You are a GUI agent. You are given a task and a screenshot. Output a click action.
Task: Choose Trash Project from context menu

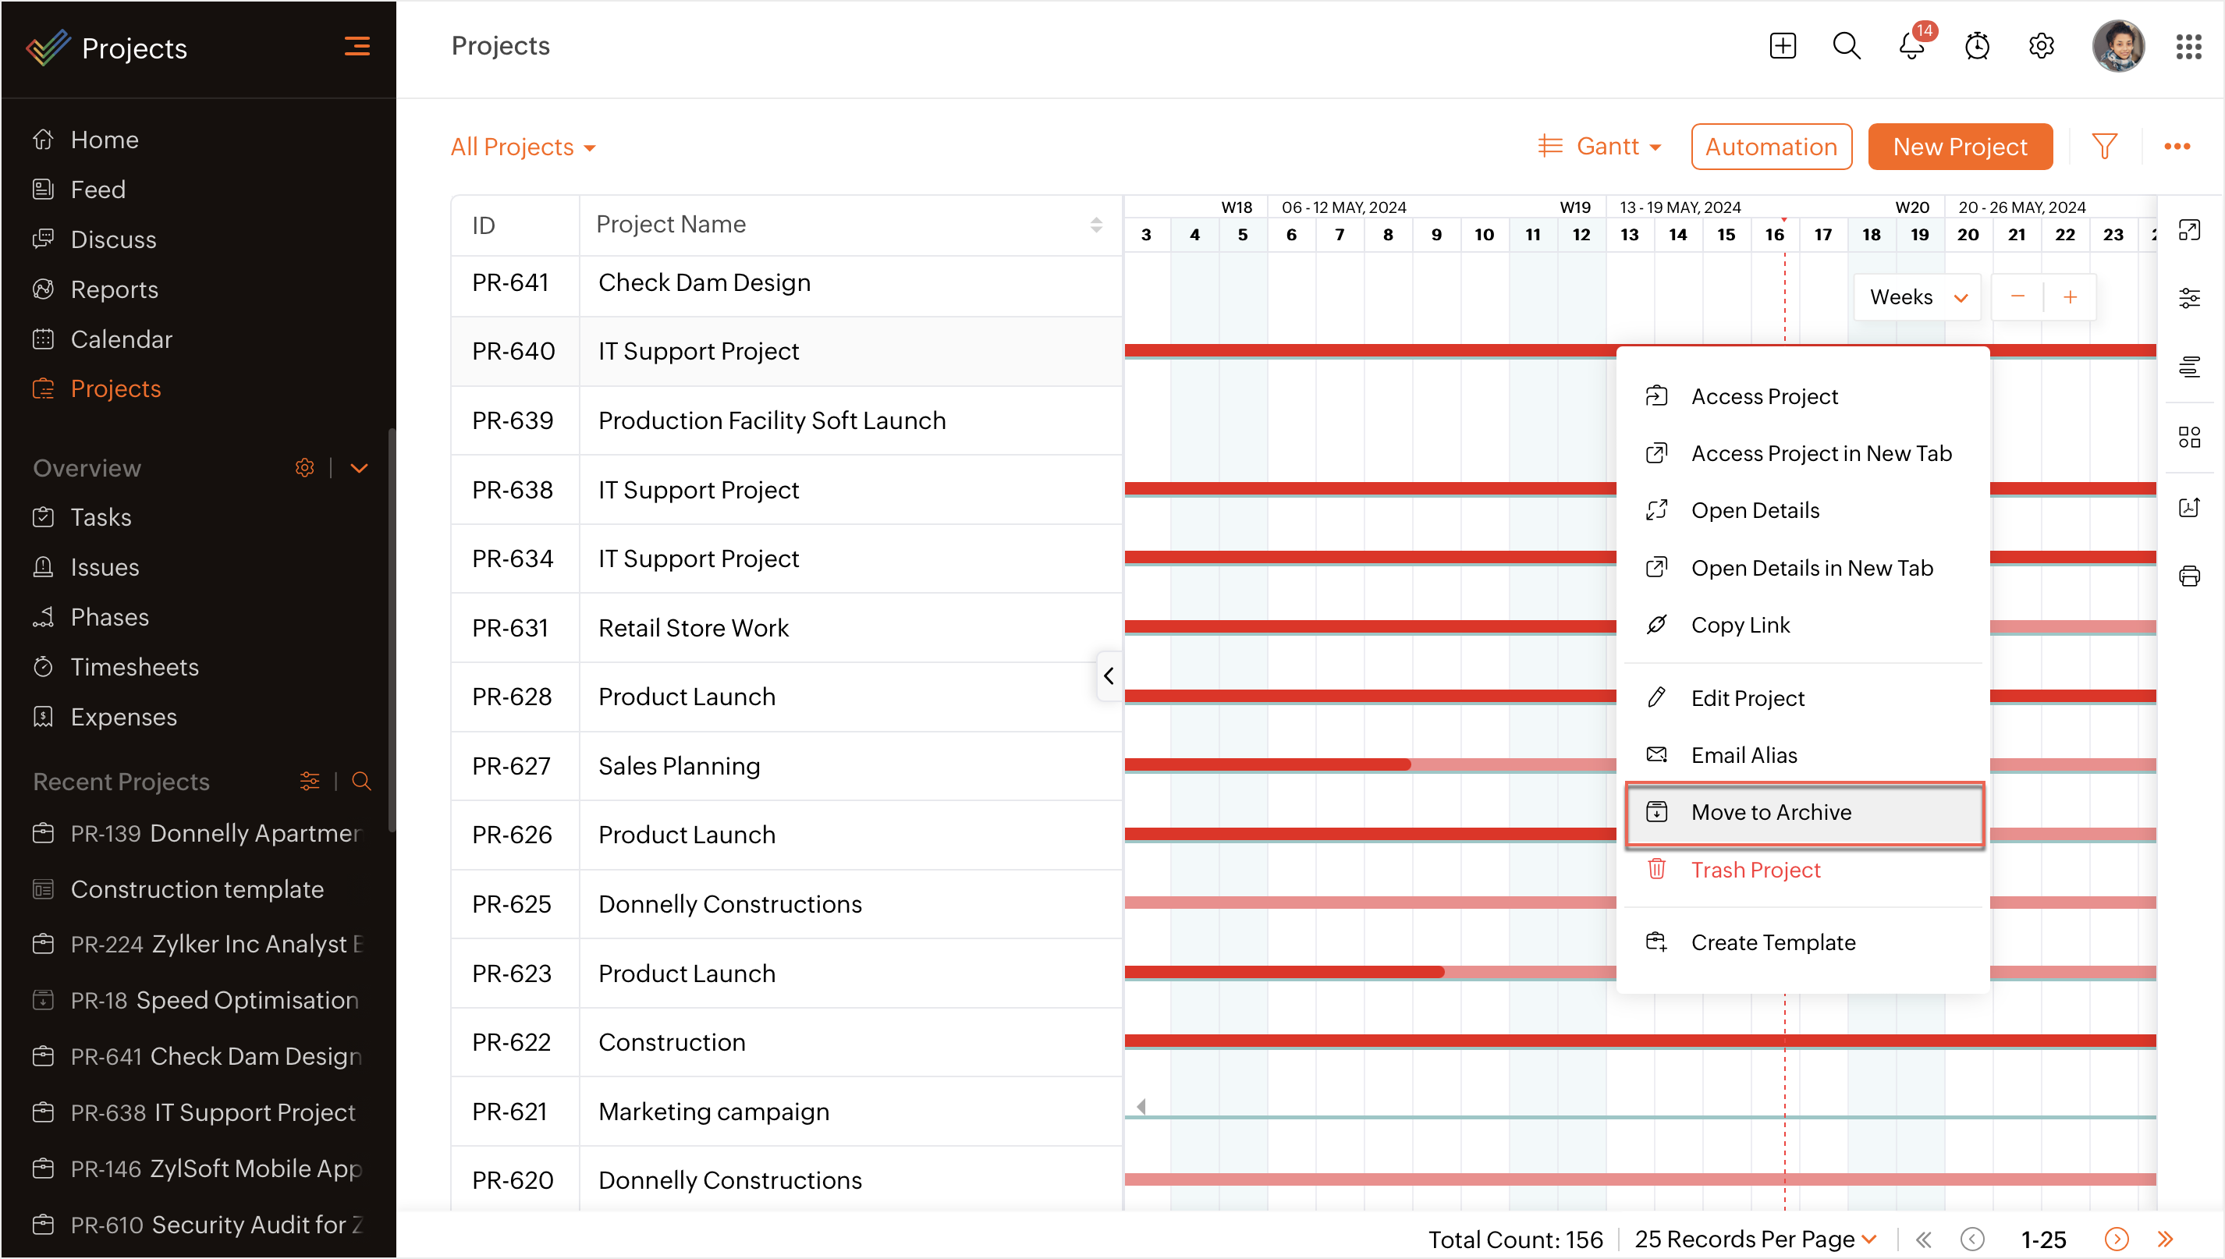pyautogui.click(x=1755, y=870)
